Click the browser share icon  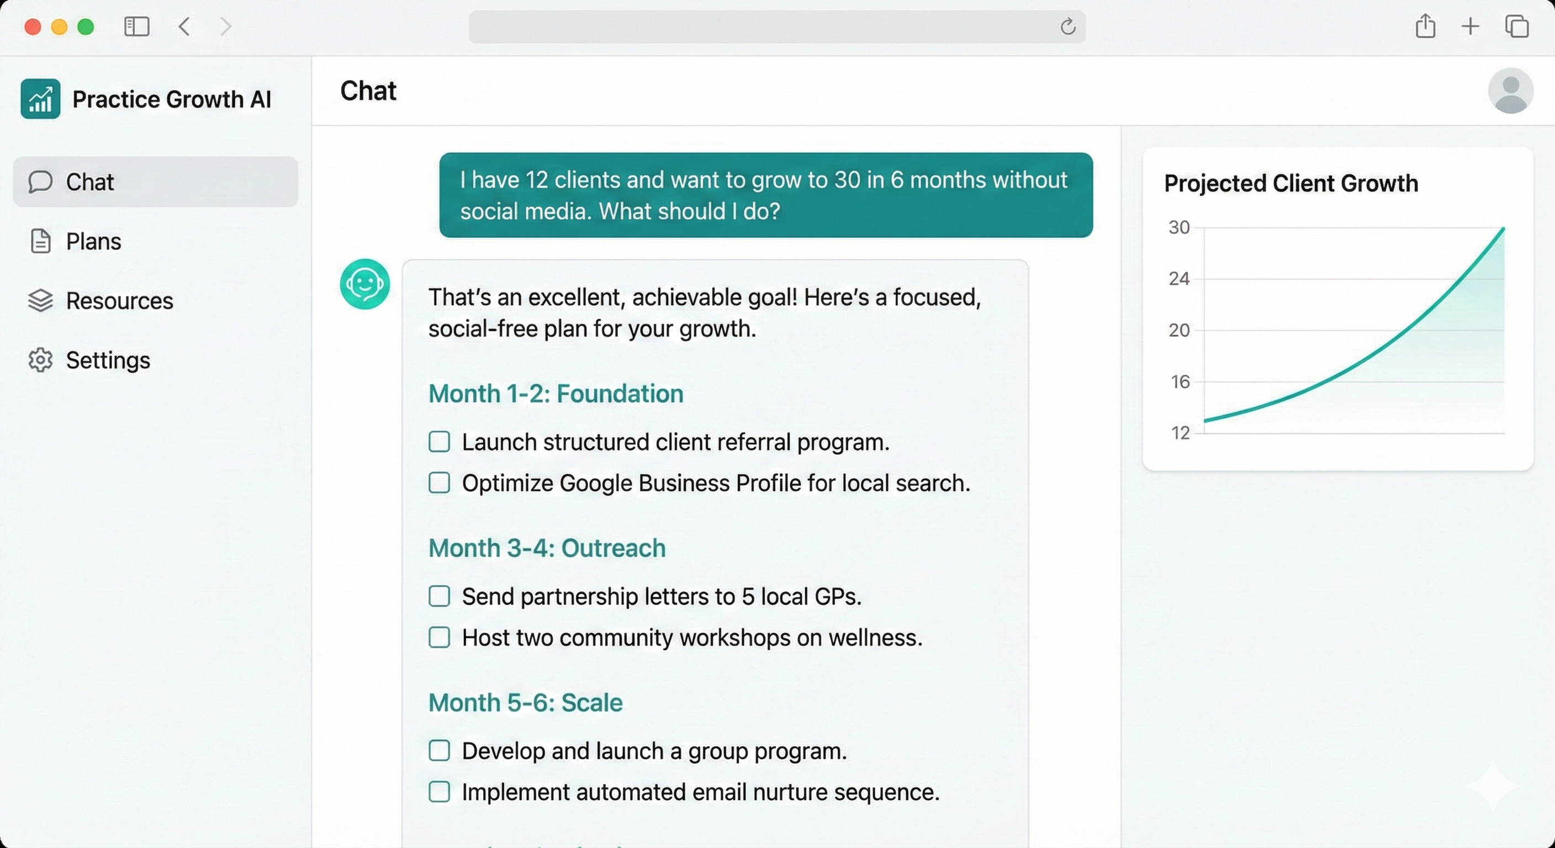pos(1425,26)
